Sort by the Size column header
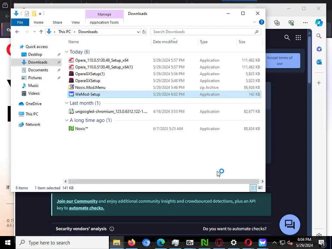332x249 pixels. (242, 42)
